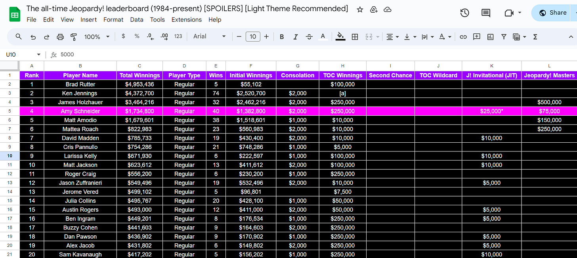Open the Arial font dropdown
This screenshot has height=258, width=577.
click(209, 36)
